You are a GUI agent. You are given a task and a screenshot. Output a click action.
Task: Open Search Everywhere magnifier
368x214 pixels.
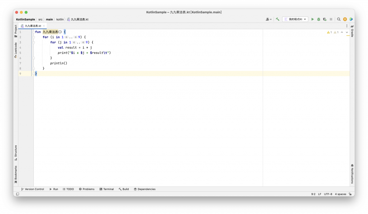339,19
